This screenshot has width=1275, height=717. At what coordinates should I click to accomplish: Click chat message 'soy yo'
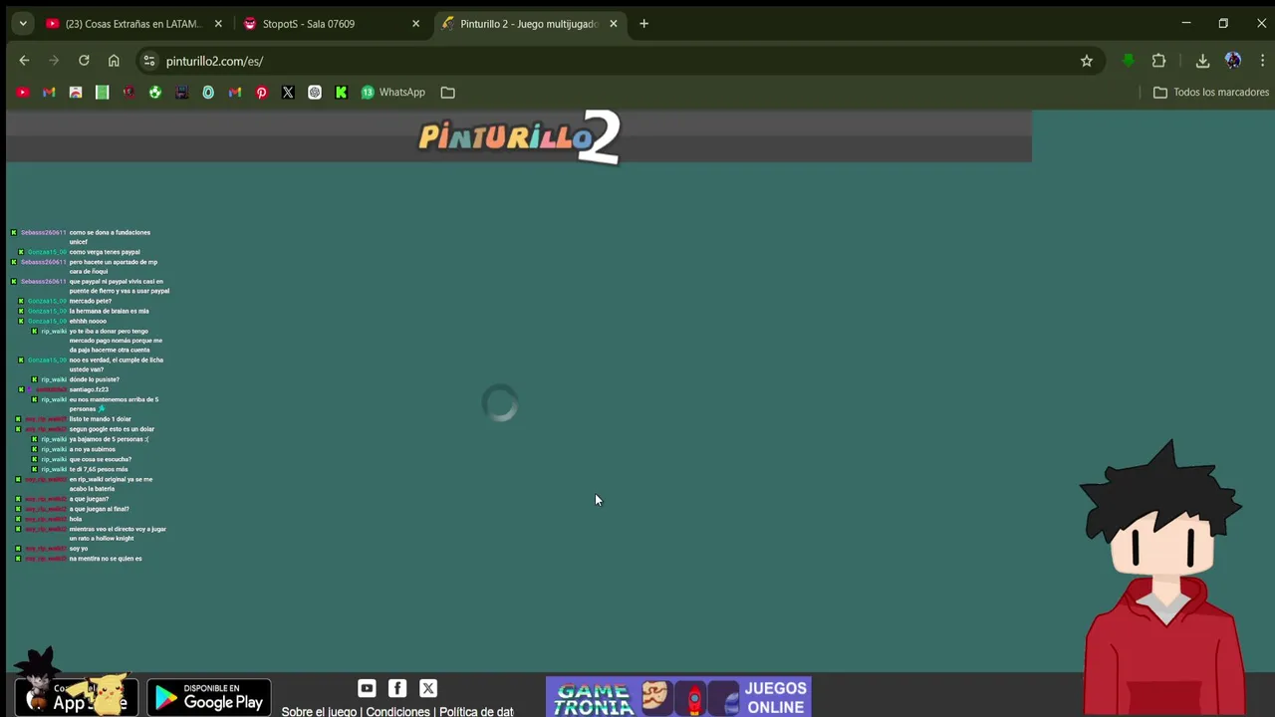coord(79,549)
